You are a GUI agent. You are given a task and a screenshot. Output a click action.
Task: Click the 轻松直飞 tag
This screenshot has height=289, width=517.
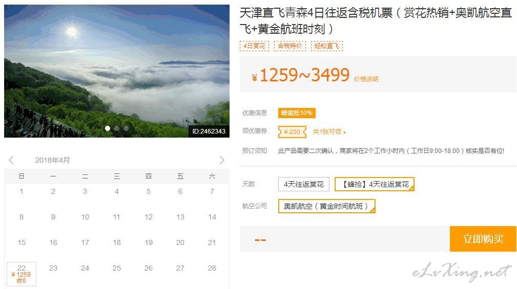[x=327, y=46]
